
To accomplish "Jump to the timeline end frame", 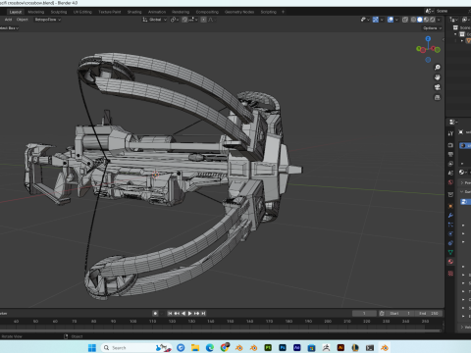I will 203,313.
